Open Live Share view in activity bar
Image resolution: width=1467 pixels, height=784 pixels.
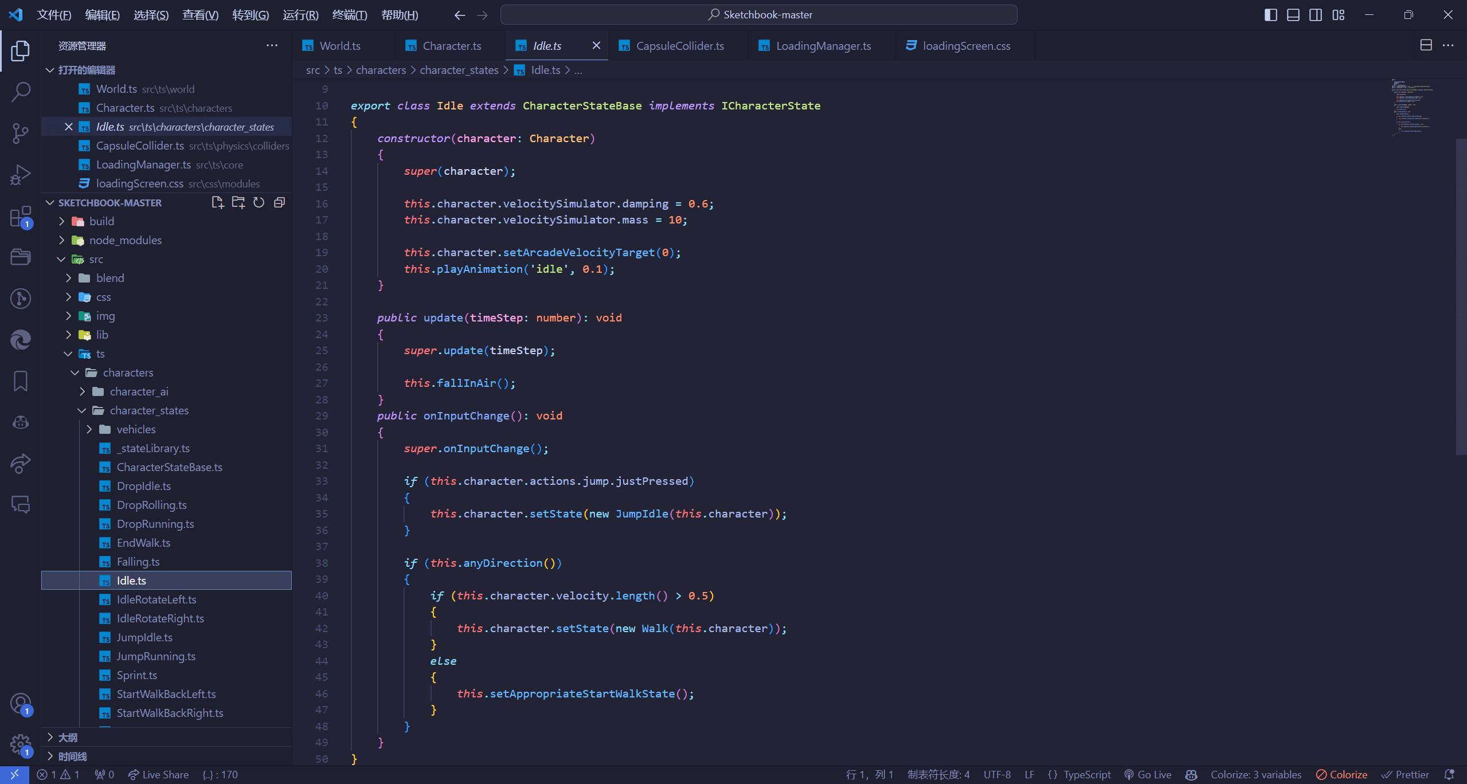click(x=21, y=463)
